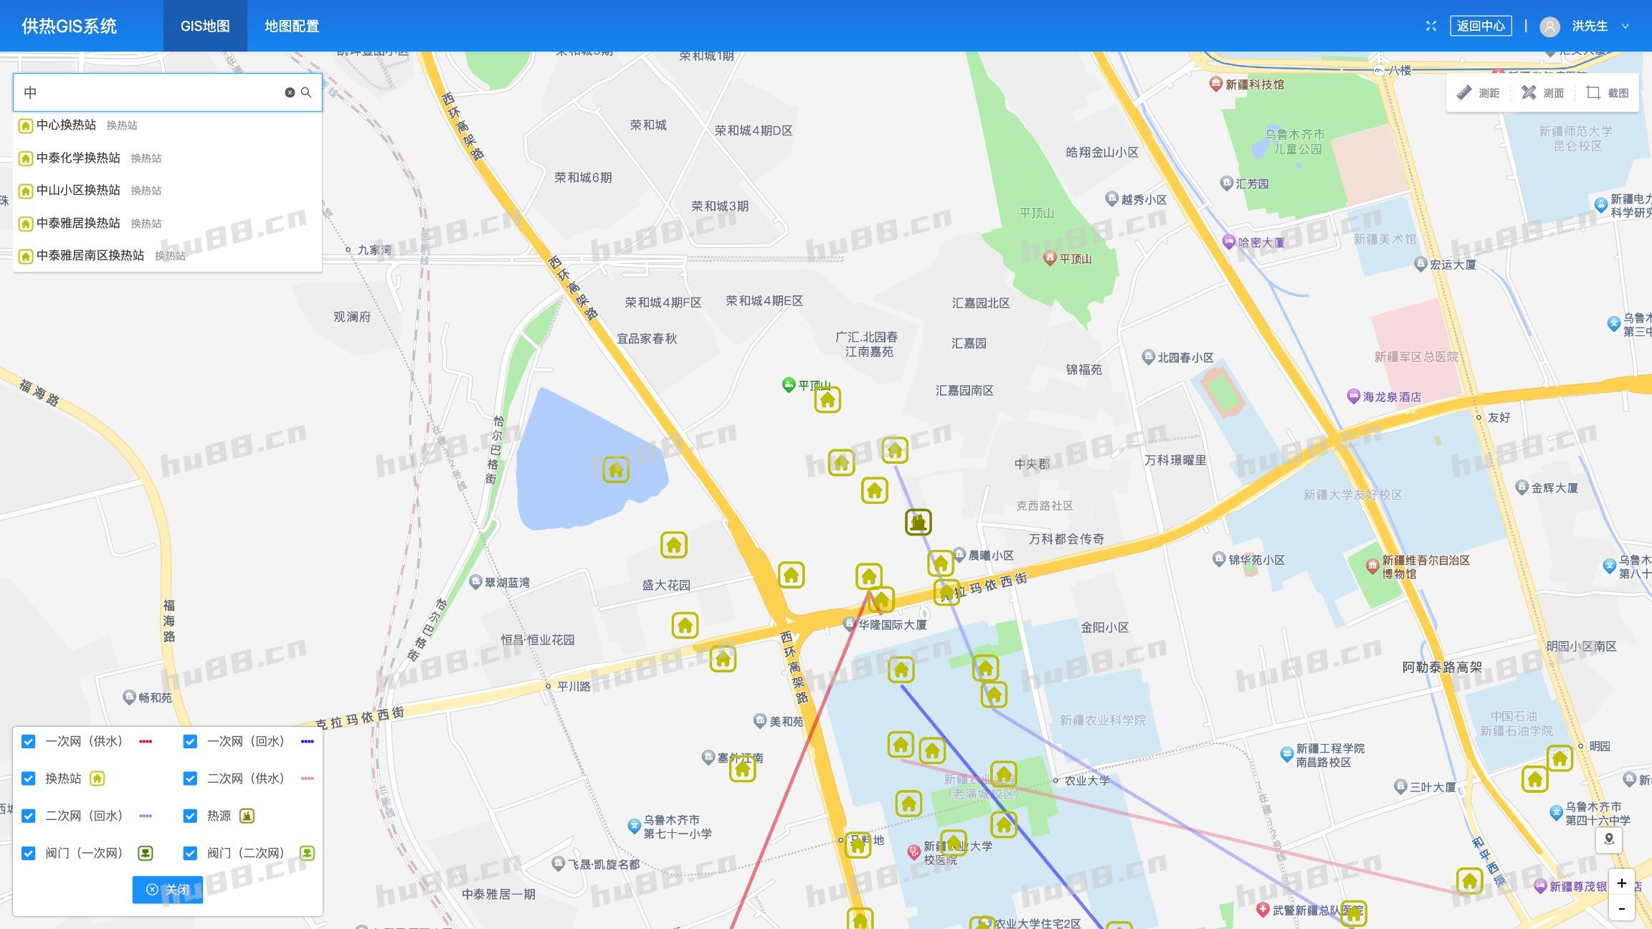The height and width of the screenshot is (929, 1652).
Task: Pick 中山小区换热站 suggestion
Action: (78, 190)
